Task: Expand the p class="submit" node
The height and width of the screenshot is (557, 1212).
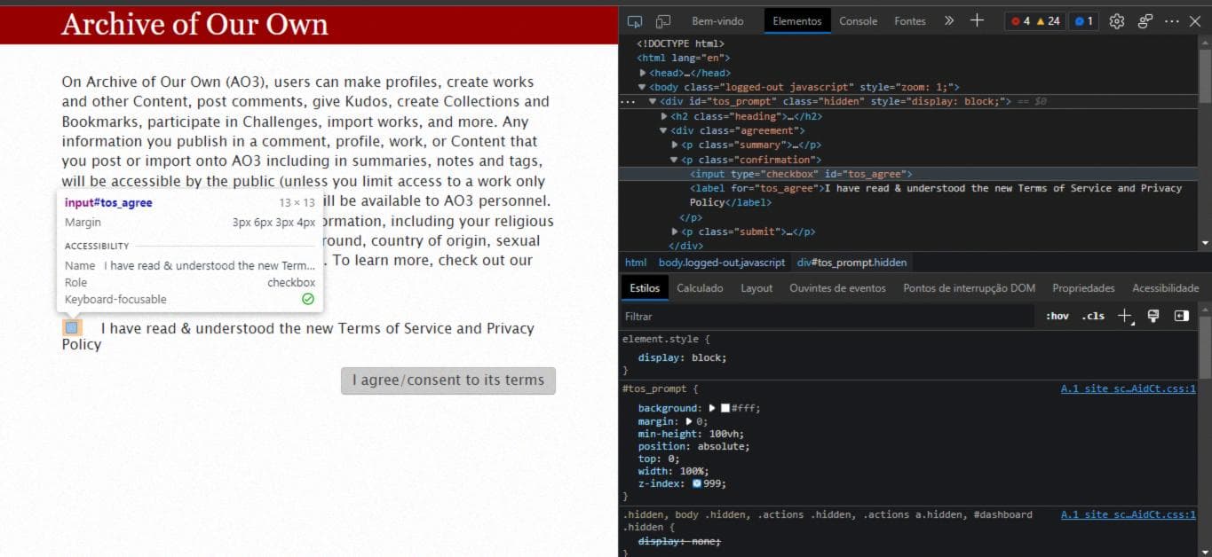Action: (675, 231)
